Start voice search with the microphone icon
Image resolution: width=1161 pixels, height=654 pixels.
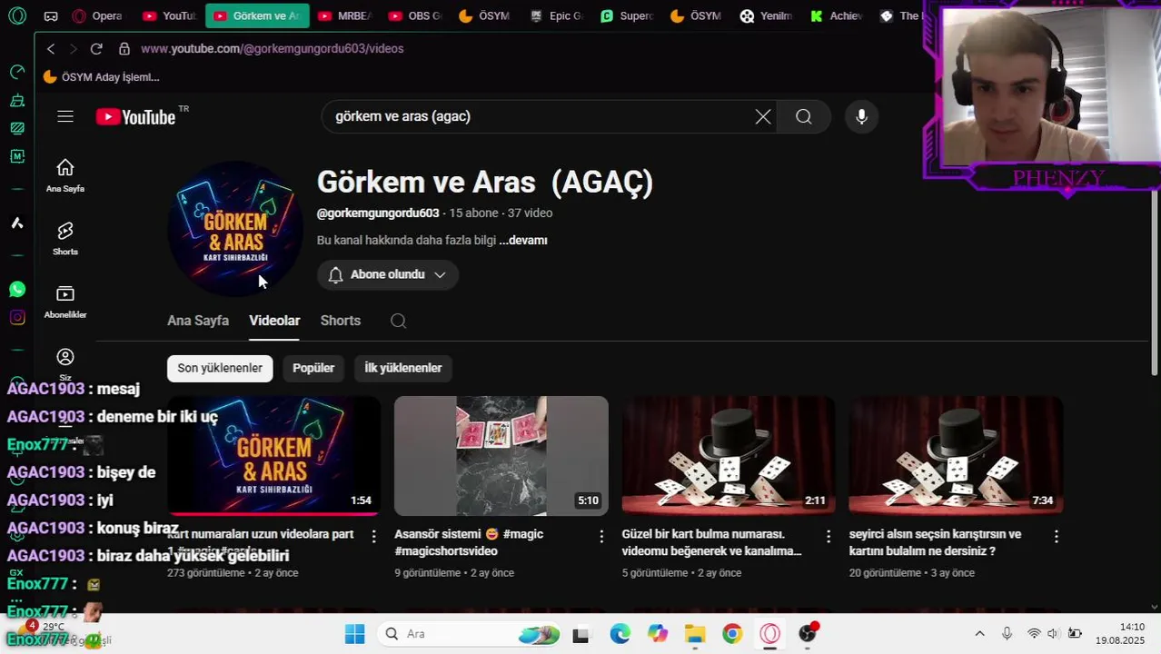pos(861,116)
